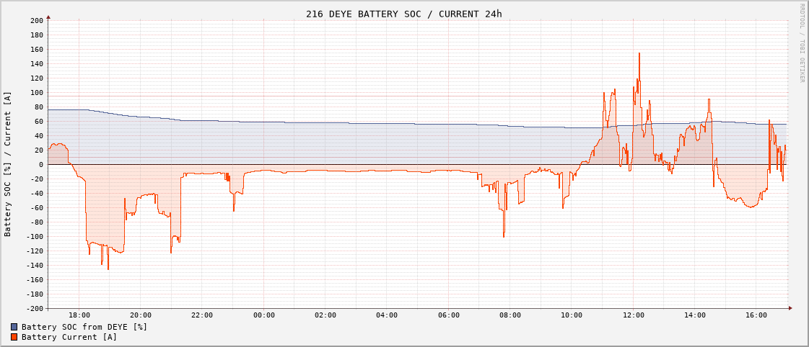
Task: Click the deepest current dip near 19:00
Action: click(x=108, y=268)
